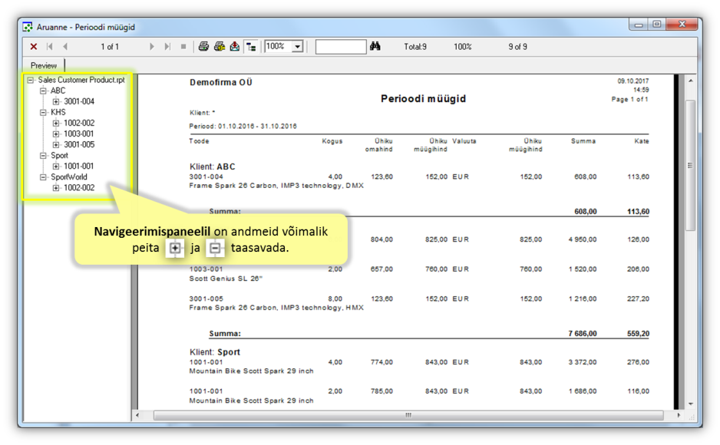Screen dimensions: 720x445
Task: Jump to last page of report
Action: coord(167,47)
